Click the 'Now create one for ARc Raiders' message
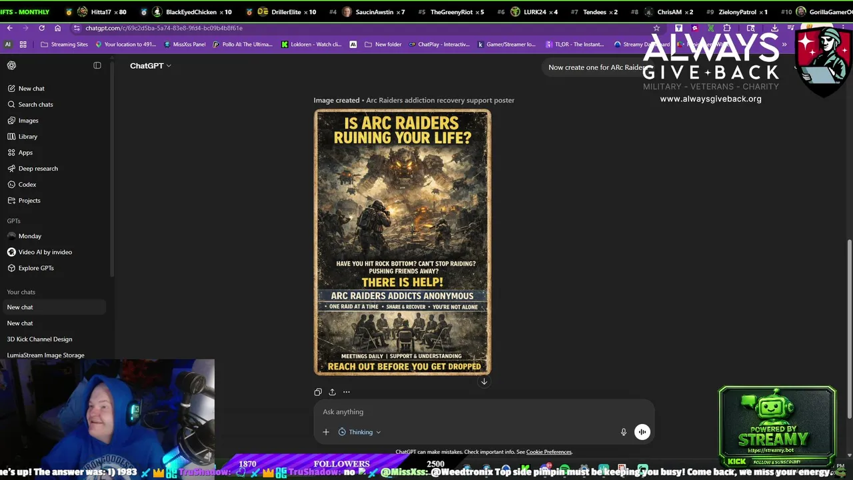This screenshot has height=480, width=853. pos(596,67)
